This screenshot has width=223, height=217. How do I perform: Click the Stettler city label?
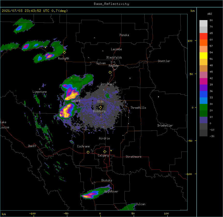coord(164,61)
